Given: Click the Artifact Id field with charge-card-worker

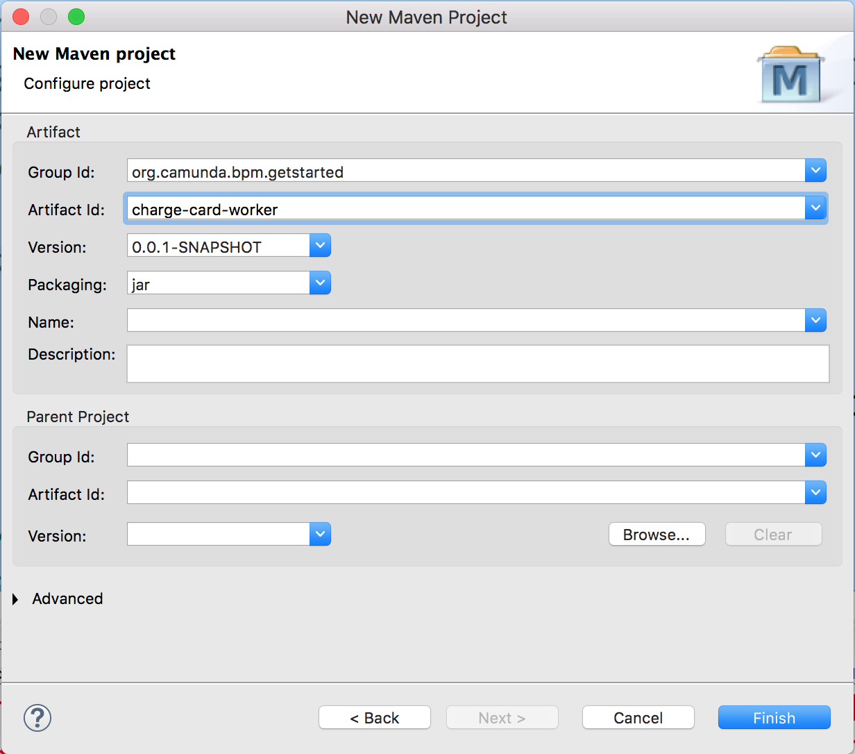Looking at the screenshot, I should (x=465, y=209).
